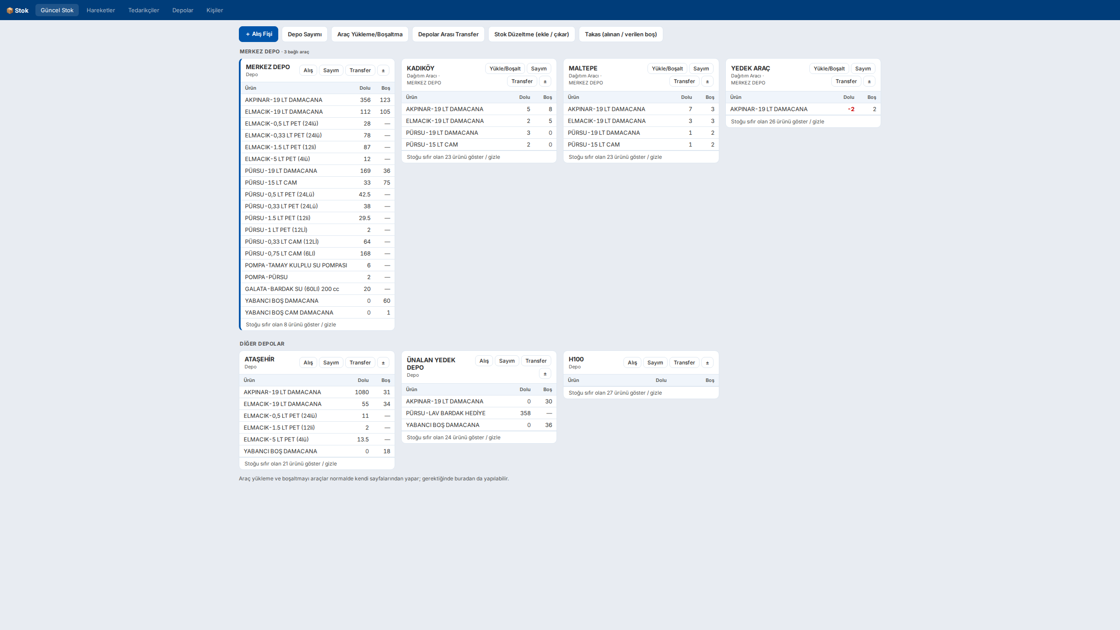The height and width of the screenshot is (630, 1120).
Task: Open the ± adjustment for YEDEK ARAÇ
Action: [869, 81]
